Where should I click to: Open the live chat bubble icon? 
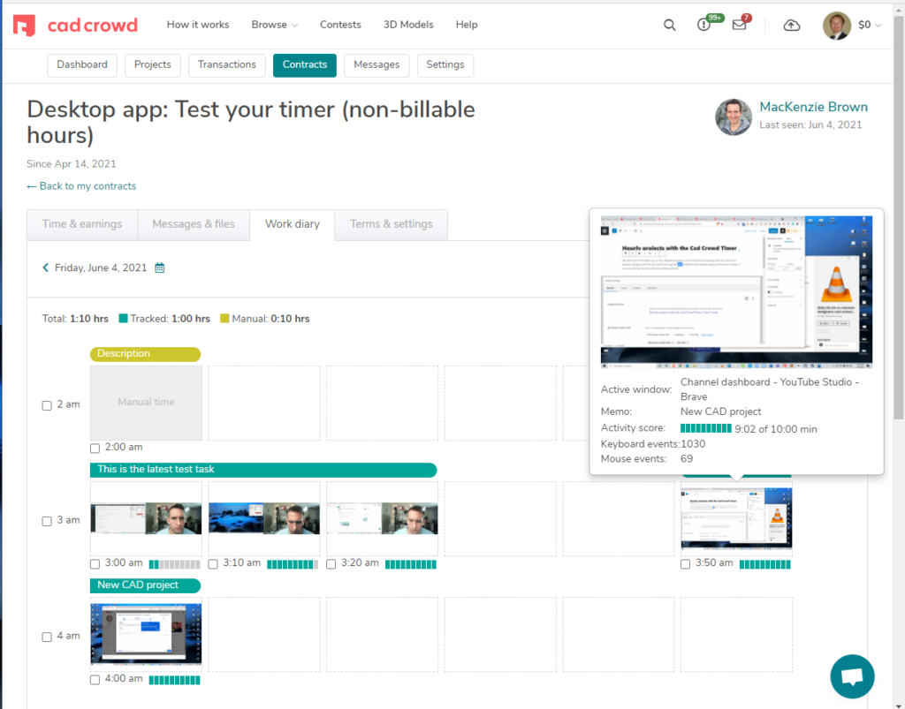(851, 675)
